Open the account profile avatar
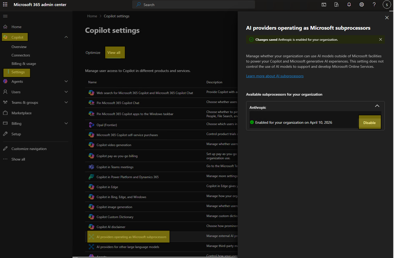Image resolution: width=394 pixels, height=258 pixels. point(387,4)
